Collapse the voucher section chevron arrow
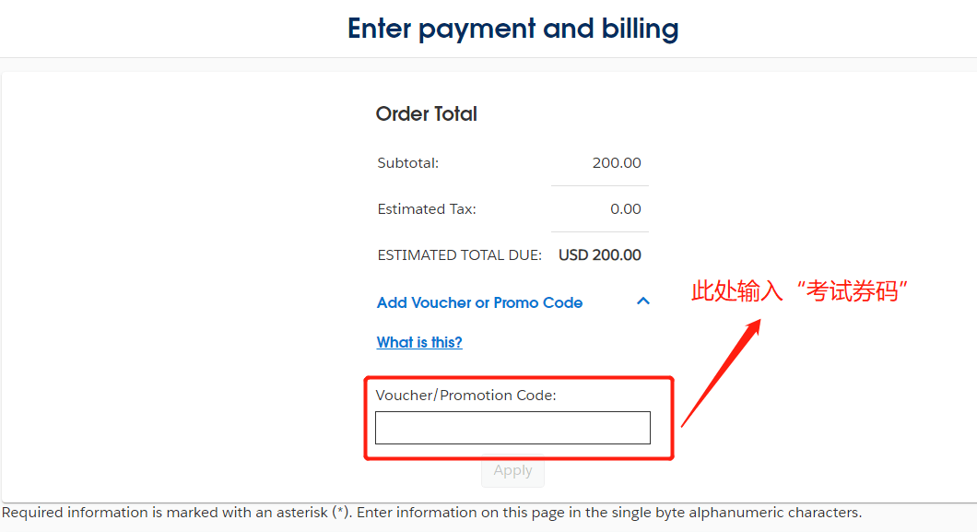The image size is (977, 532). pos(643,301)
